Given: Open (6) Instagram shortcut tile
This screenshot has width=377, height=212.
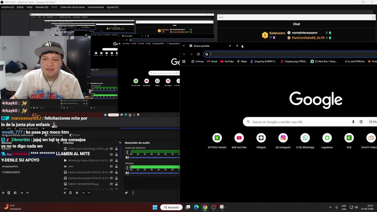Looking at the screenshot, I should tap(283, 141).
